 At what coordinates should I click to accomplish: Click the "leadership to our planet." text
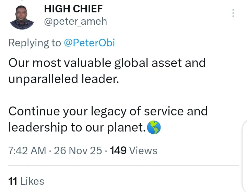[x=75, y=128]
